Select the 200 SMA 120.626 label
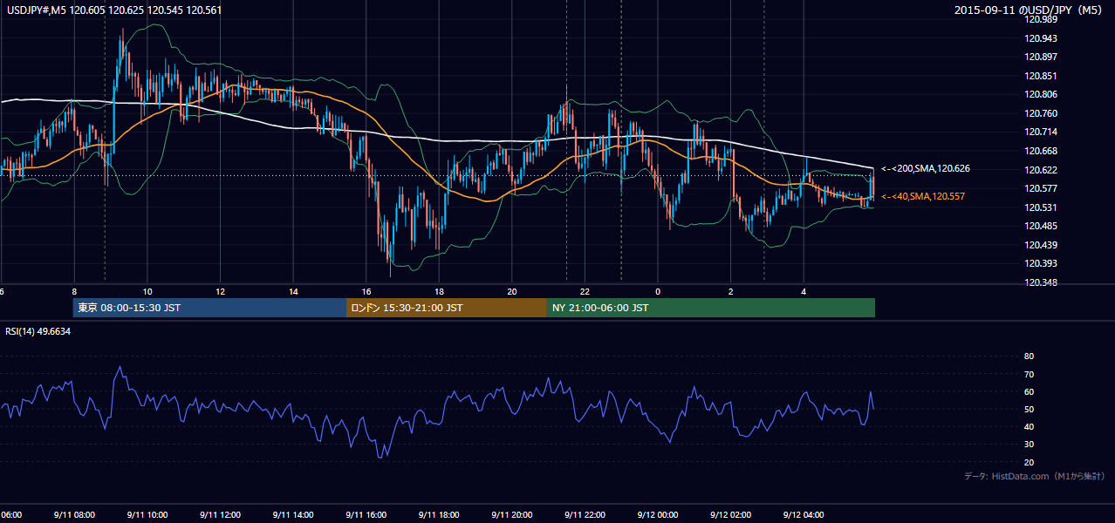Viewport: 1115px width, 523px height. (926, 168)
